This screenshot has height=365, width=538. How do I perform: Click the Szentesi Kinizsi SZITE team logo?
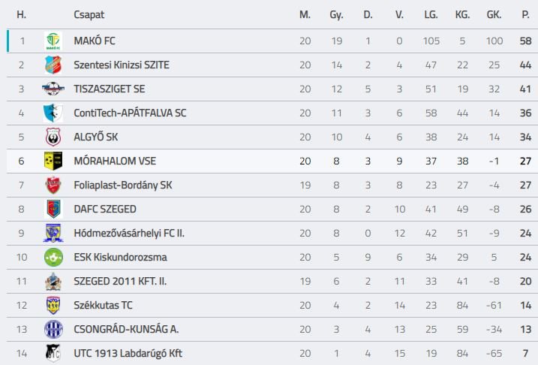coord(53,65)
